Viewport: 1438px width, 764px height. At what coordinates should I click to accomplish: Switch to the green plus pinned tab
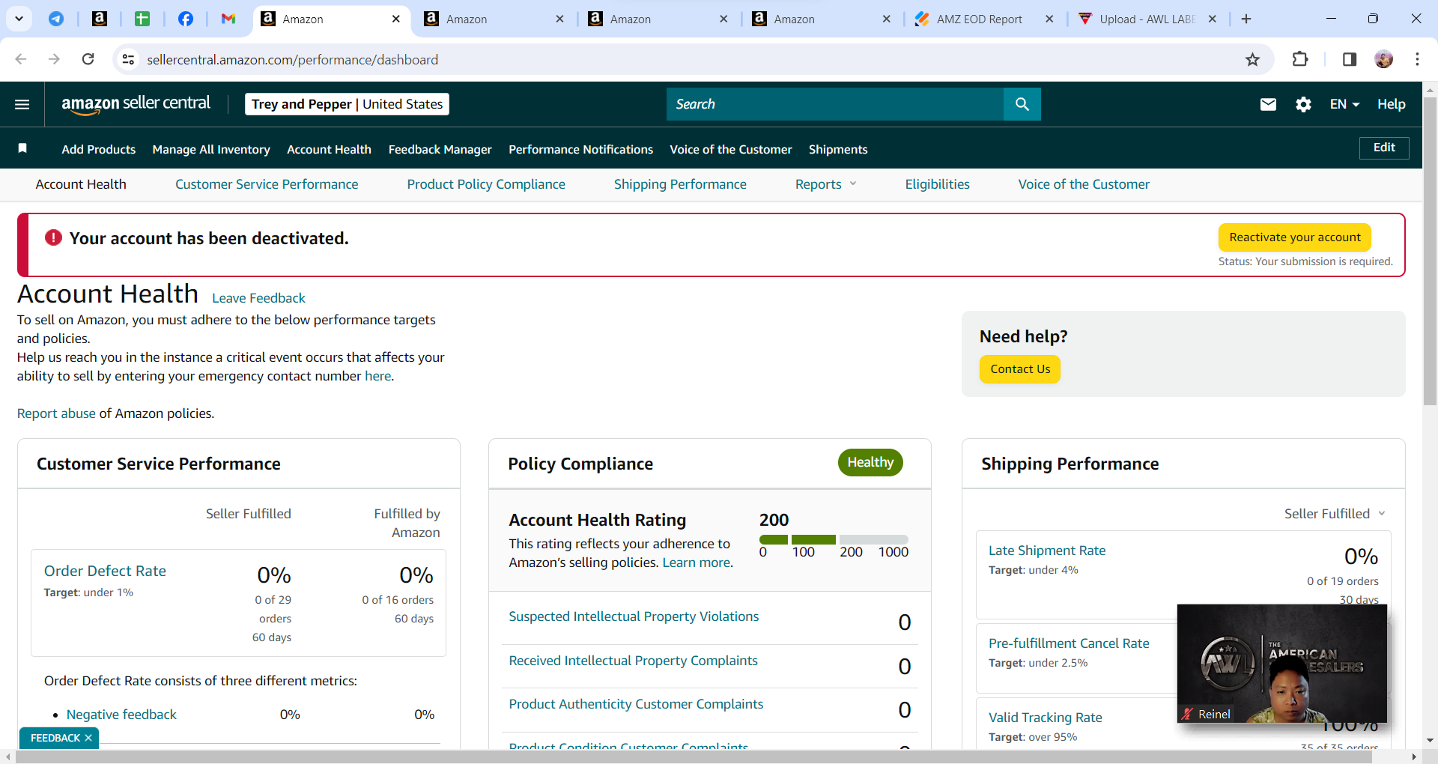pos(142,19)
